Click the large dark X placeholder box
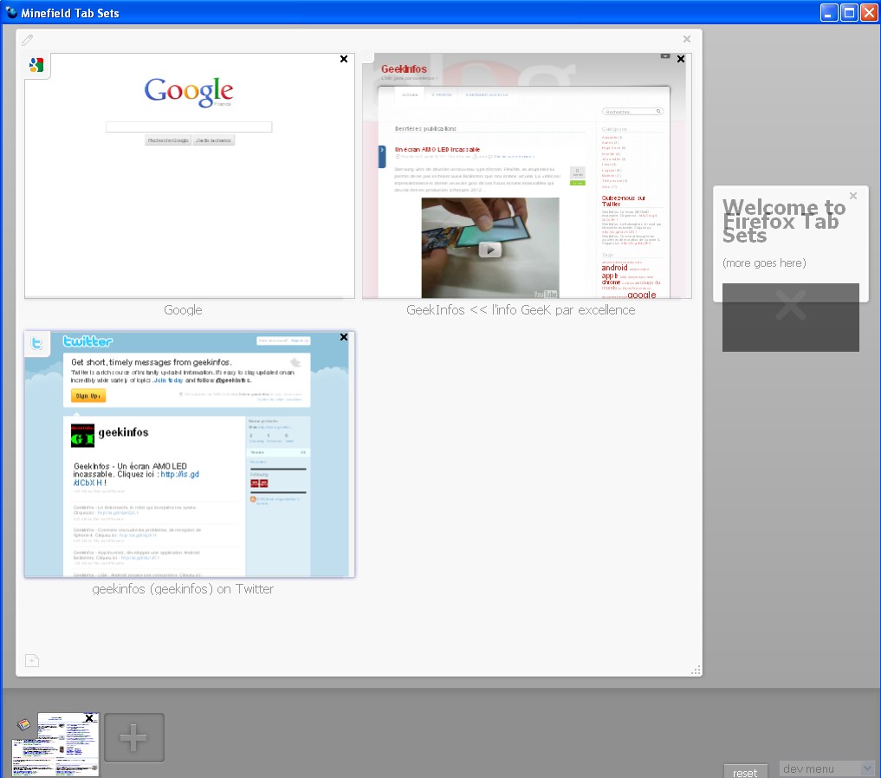This screenshot has height=778, width=881. 790,317
